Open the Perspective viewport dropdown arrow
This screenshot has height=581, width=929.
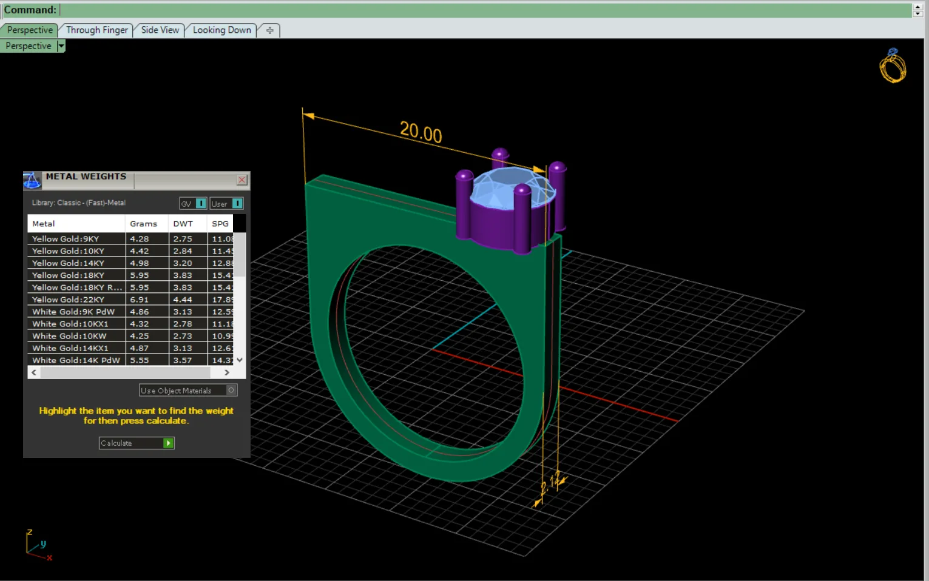tap(61, 46)
